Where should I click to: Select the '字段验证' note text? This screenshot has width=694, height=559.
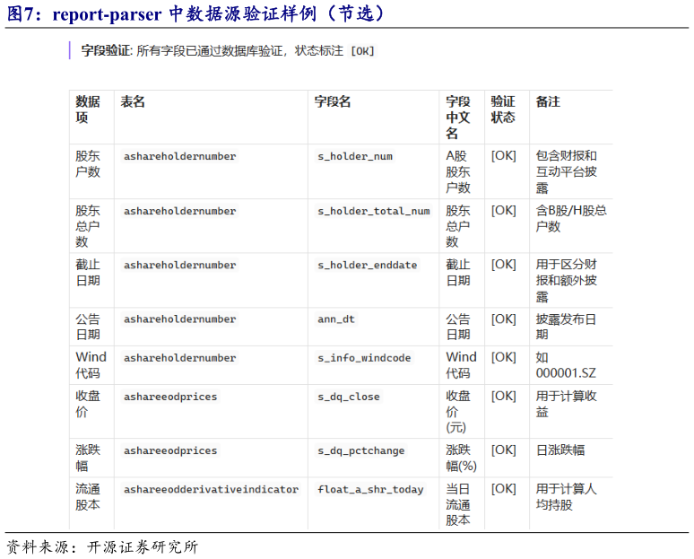pyautogui.click(x=228, y=51)
